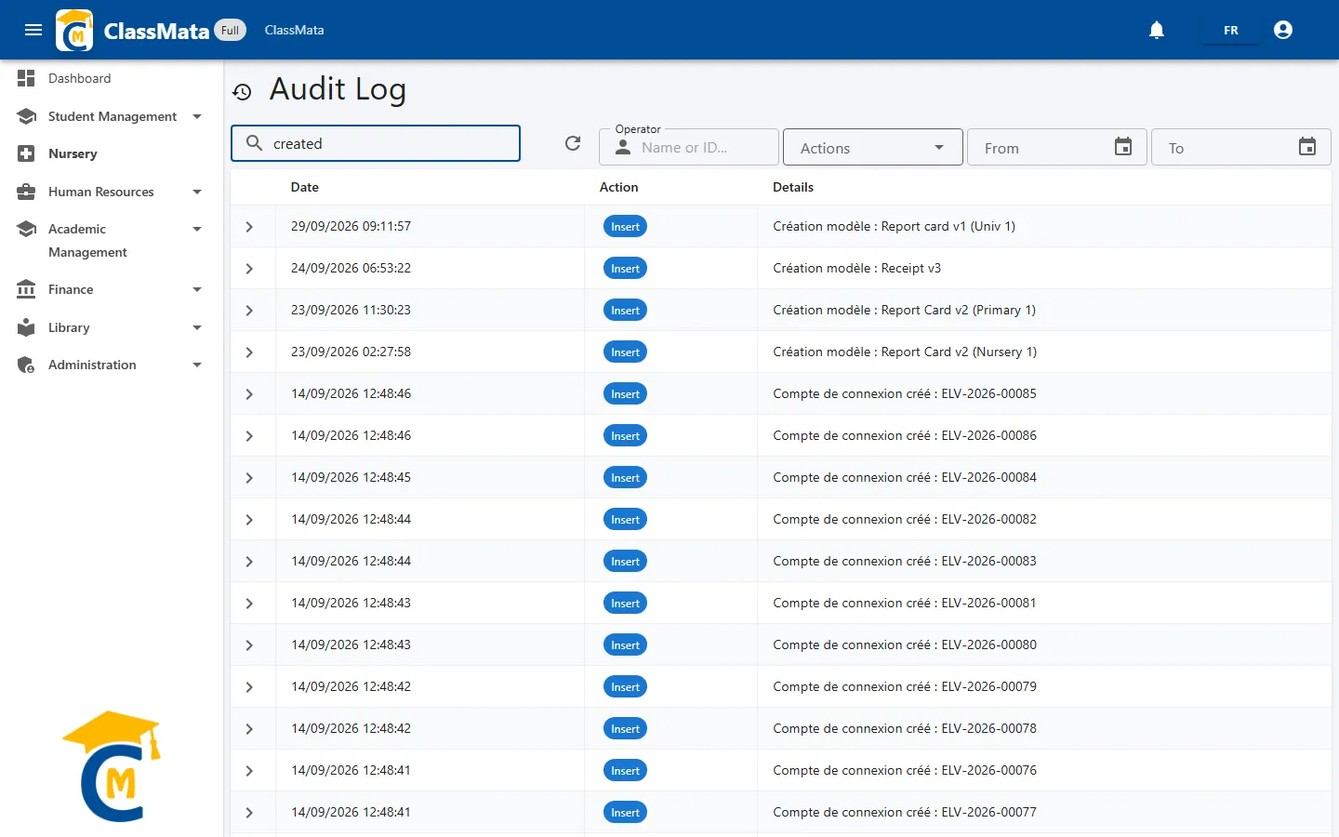This screenshot has height=837, width=1339.
Task: Open the From date calendar picker
Action: (1123, 147)
